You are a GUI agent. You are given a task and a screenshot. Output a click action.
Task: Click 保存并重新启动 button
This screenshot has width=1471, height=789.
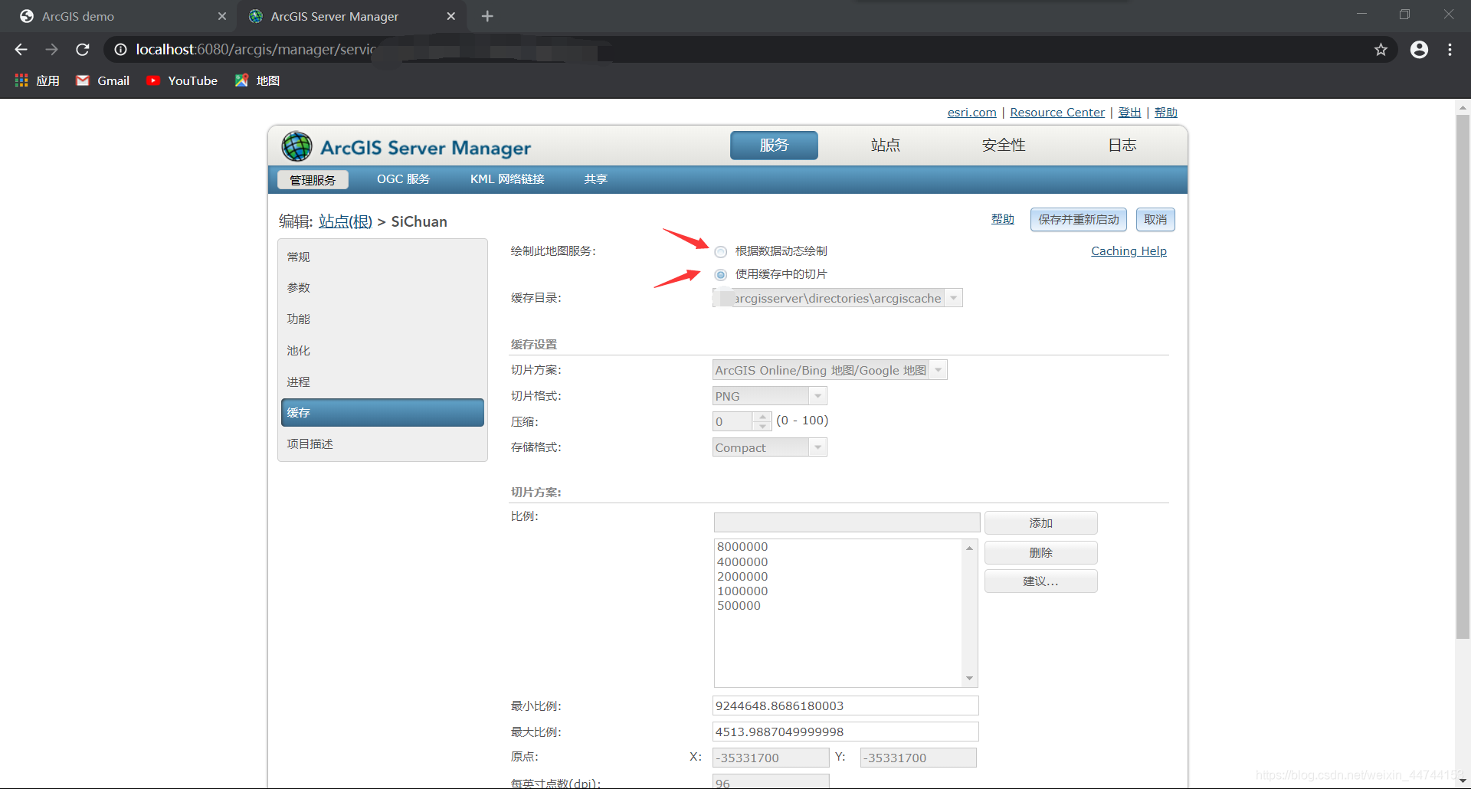1079,220
